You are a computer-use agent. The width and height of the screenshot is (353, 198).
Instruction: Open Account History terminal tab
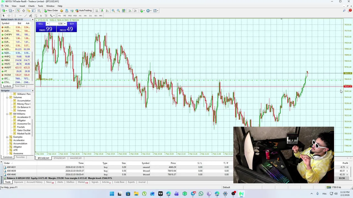(x=34, y=182)
